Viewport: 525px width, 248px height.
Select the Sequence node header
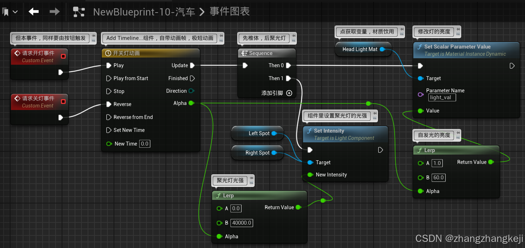click(267, 53)
